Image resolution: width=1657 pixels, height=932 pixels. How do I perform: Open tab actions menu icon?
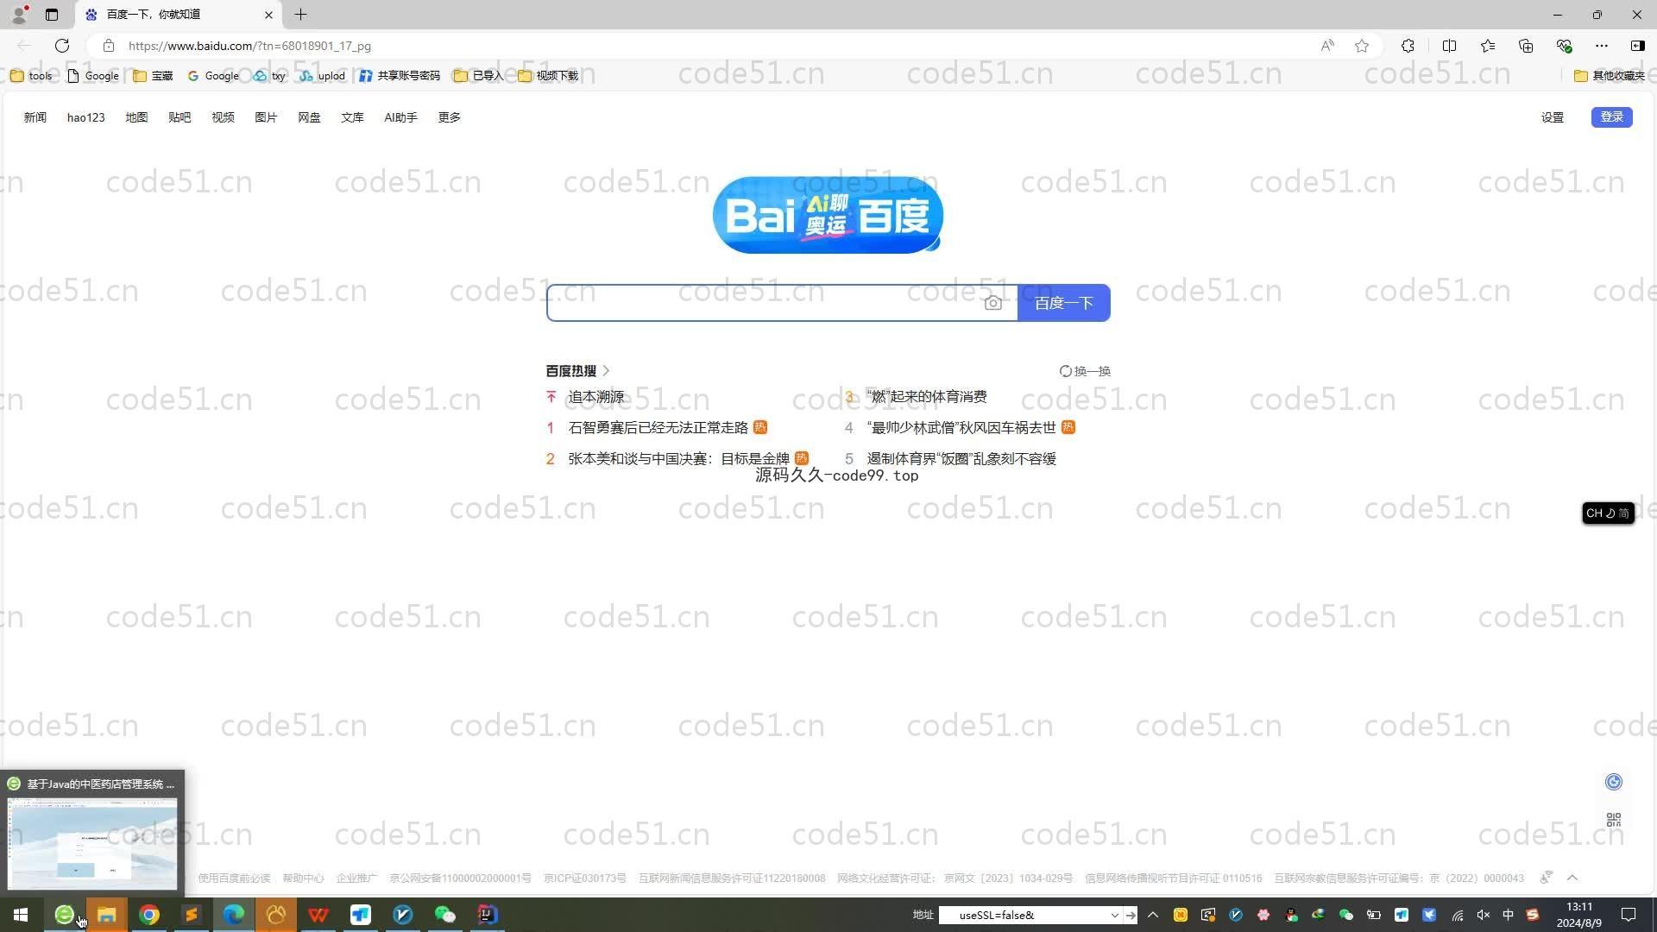pyautogui.click(x=52, y=15)
